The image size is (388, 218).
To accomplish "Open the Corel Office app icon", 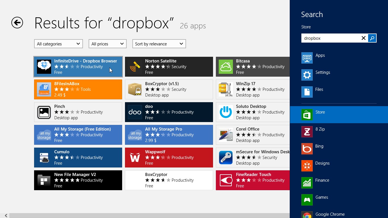I will (x=226, y=135).
